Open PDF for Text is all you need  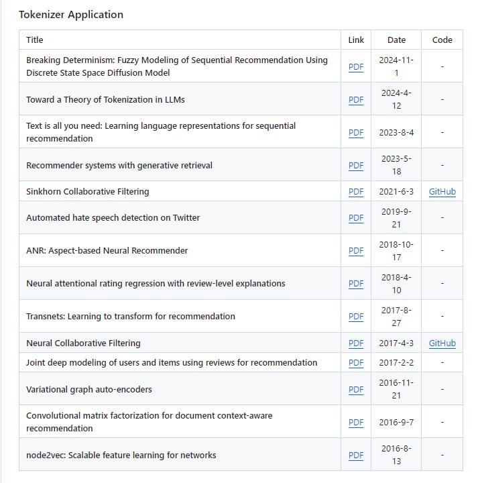356,132
